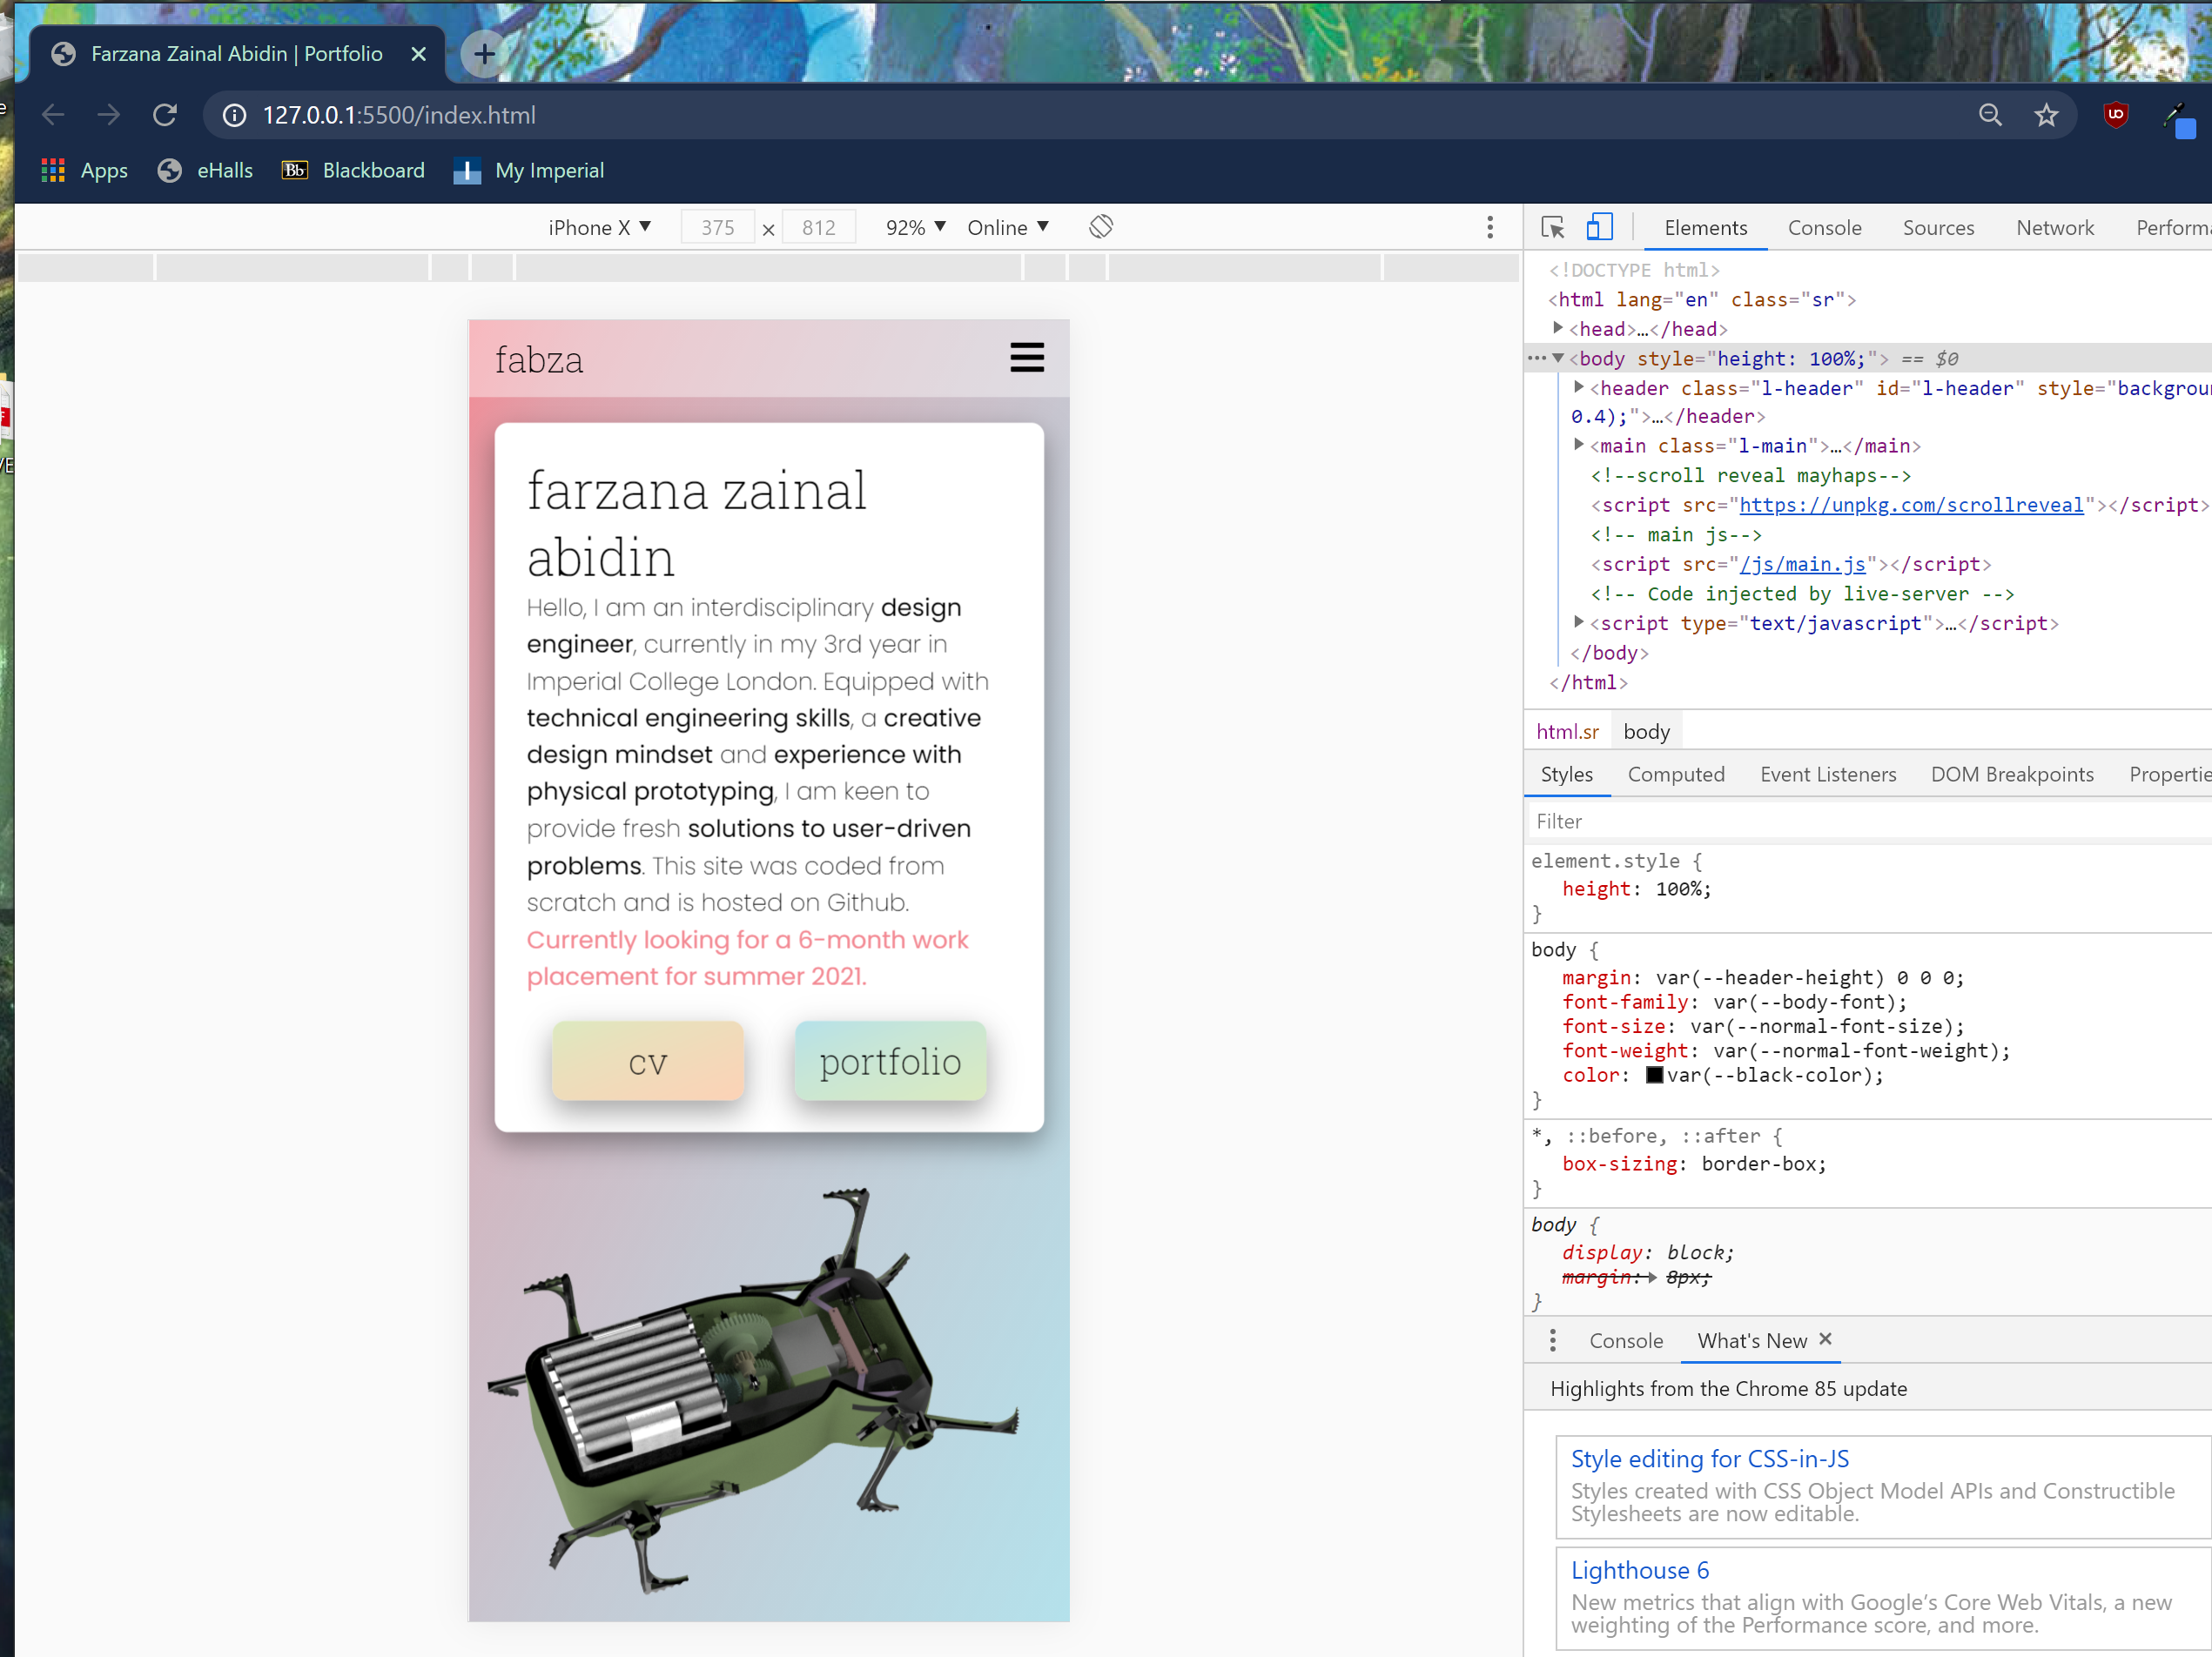2212x1657 pixels.
Task: Open the device toolbar three-dot menu
Action: (x=1489, y=228)
